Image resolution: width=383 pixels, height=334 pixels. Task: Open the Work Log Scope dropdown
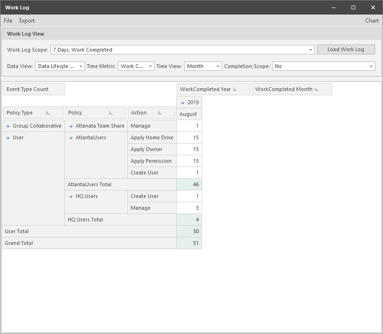pyautogui.click(x=311, y=50)
